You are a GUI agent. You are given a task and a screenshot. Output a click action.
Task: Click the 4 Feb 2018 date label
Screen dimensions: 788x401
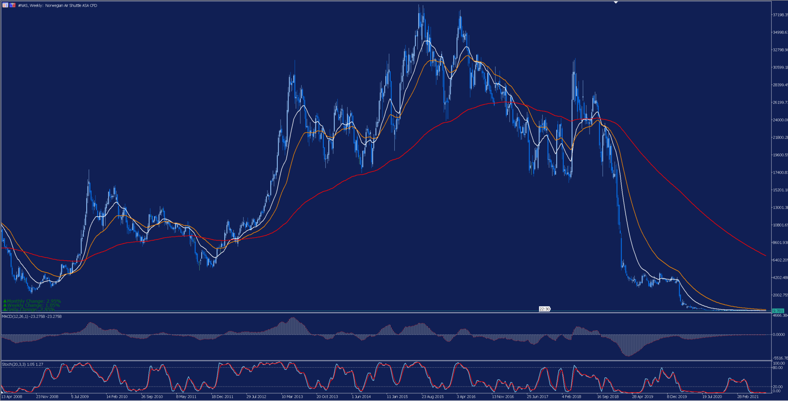[x=572, y=397]
